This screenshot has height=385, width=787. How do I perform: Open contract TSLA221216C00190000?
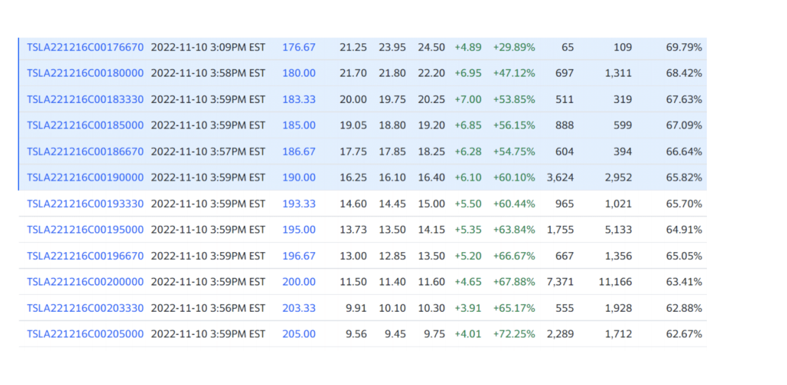point(85,177)
